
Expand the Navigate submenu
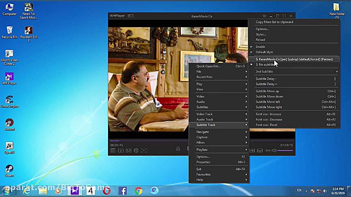(x=219, y=132)
